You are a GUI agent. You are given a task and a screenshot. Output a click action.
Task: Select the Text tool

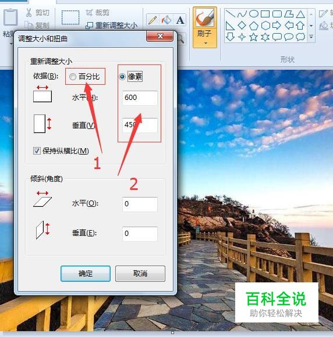pyautogui.click(x=180, y=20)
